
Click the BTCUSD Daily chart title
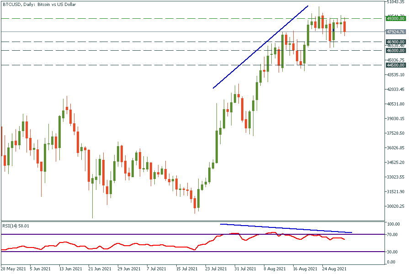click(x=39, y=4)
